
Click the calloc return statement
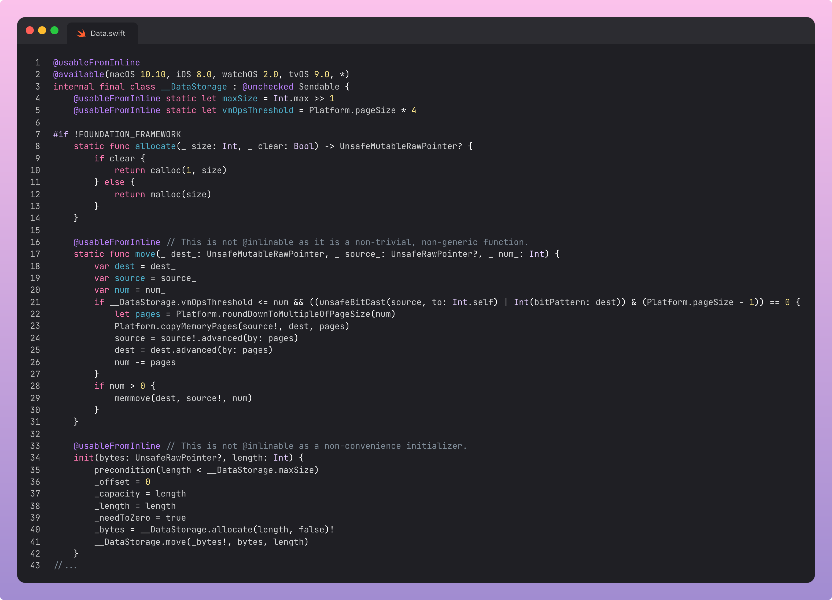point(170,171)
